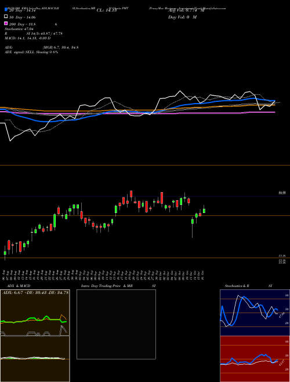The height and width of the screenshot is (382, 290).
Task: Click the 'Stochastics: 47.04' reading
Action: (x=19, y=29)
